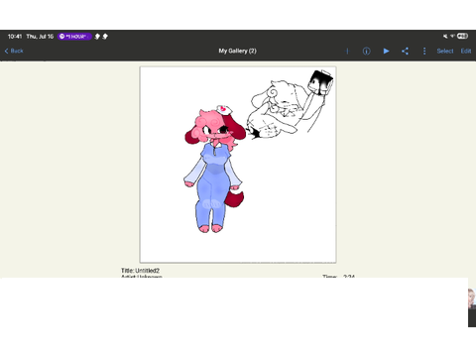Image resolution: width=476 pixels, height=357 pixels.
Task: Open the three-dot more options menu
Action: coord(424,51)
